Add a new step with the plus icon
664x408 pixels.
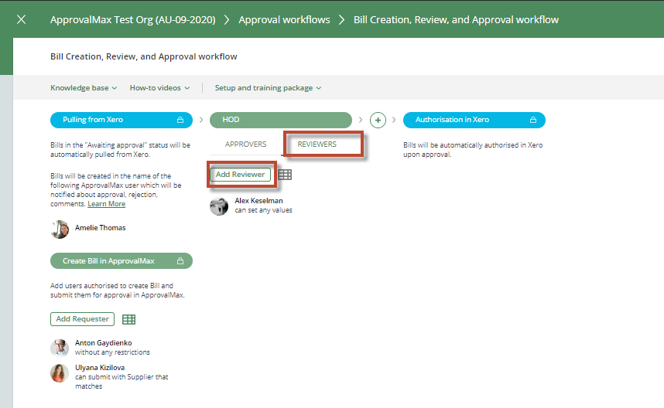(378, 120)
